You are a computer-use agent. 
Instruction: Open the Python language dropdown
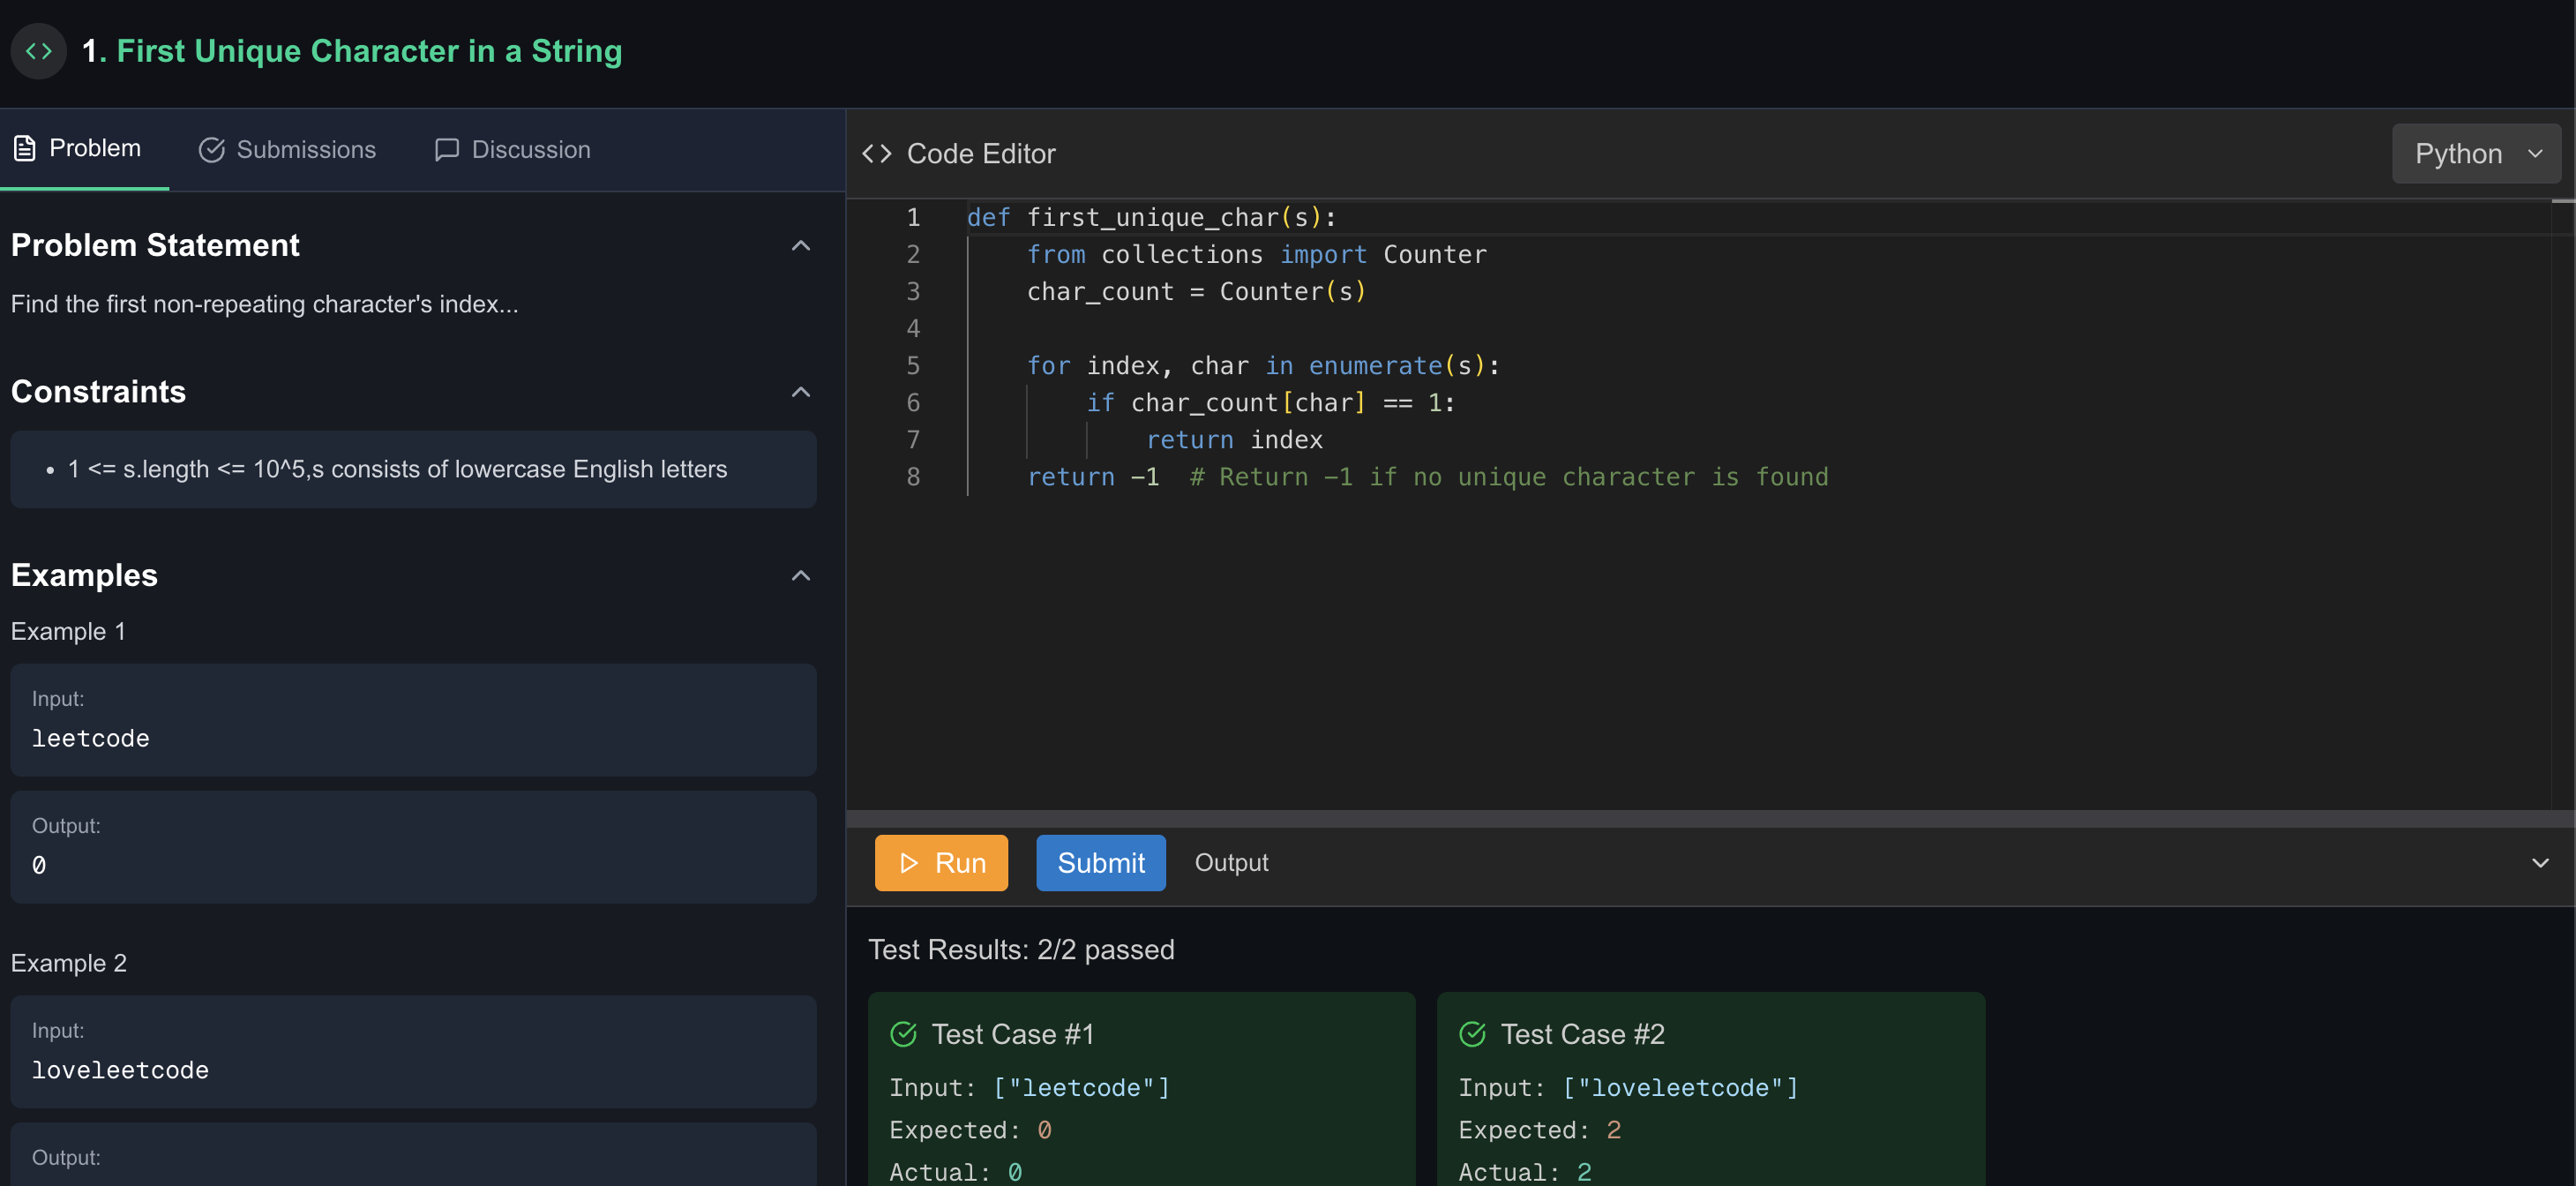coord(2476,154)
